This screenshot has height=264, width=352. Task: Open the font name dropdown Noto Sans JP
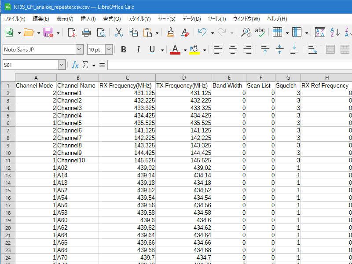tap(79, 49)
